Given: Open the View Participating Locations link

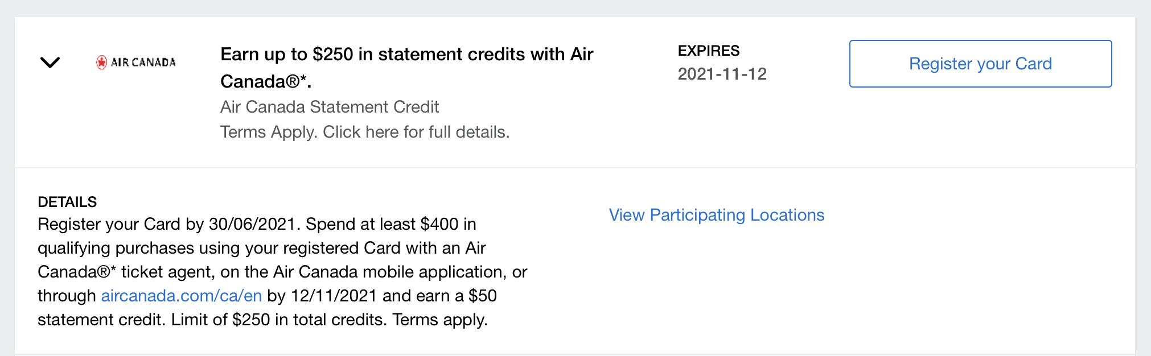Looking at the screenshot, I should (x=716, y=215).
